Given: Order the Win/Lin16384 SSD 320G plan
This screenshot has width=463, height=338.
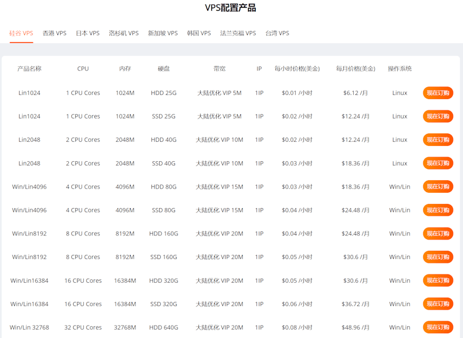Looking at the screenshot, I should [438, 304].
